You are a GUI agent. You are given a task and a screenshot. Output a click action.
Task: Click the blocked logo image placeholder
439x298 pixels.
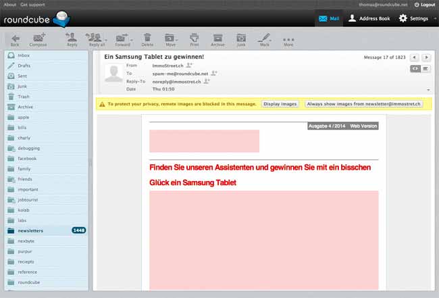pos(204,141)
